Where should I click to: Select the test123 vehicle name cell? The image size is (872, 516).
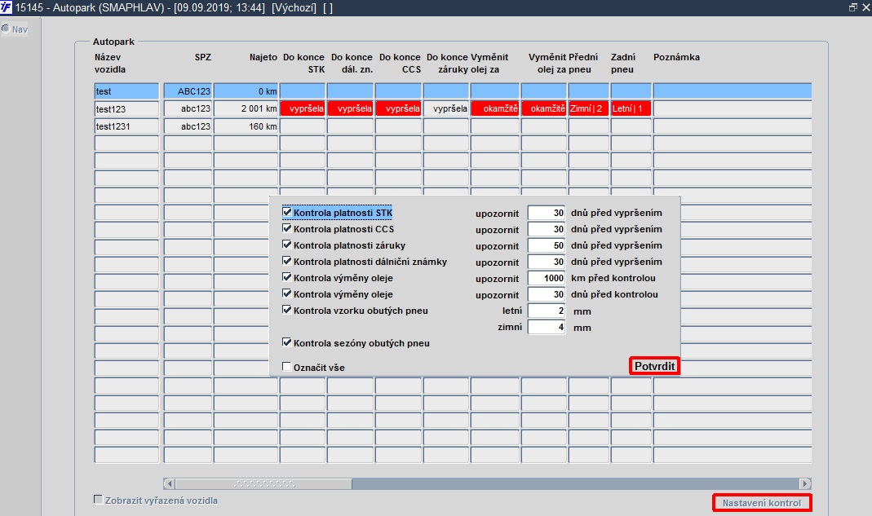(x=126, y=109)
